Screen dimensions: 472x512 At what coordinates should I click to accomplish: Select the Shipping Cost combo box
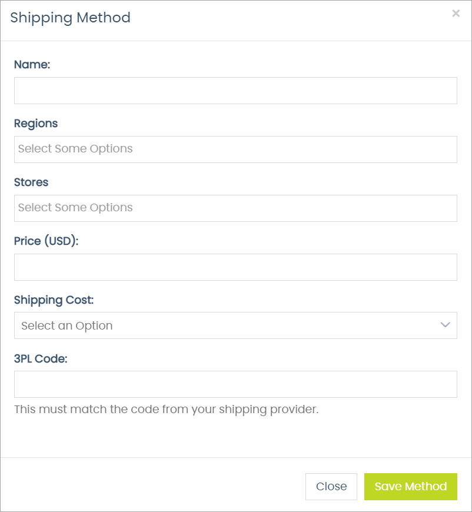[x=235, y=325]
